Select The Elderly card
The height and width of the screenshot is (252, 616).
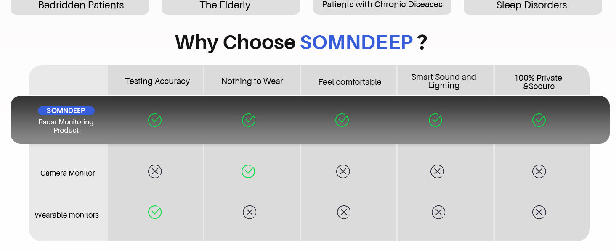[231, 6]
